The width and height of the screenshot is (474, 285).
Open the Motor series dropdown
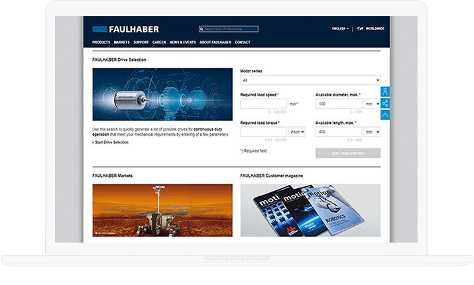coord(310,80)
